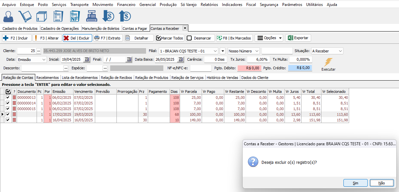Click the up-arrow dollar icon

[125, 16]
